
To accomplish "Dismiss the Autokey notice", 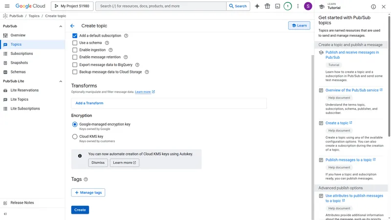I will 98,163.
